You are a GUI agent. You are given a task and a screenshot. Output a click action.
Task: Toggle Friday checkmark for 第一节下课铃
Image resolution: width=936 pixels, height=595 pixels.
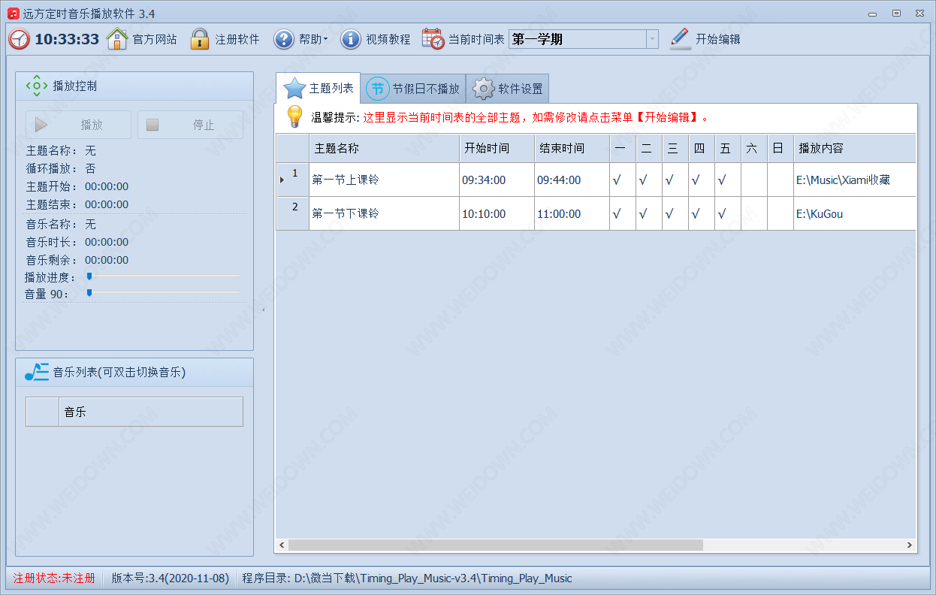(x=722, y=214)
